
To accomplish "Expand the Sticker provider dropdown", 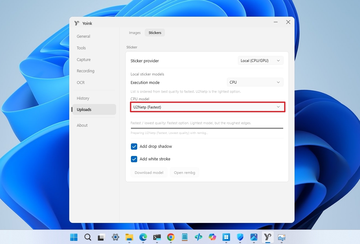I will pos(260,61).
